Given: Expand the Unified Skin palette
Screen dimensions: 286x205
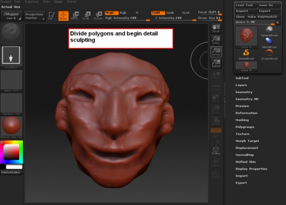Looking at the screenshot, I should coord(245,162).
